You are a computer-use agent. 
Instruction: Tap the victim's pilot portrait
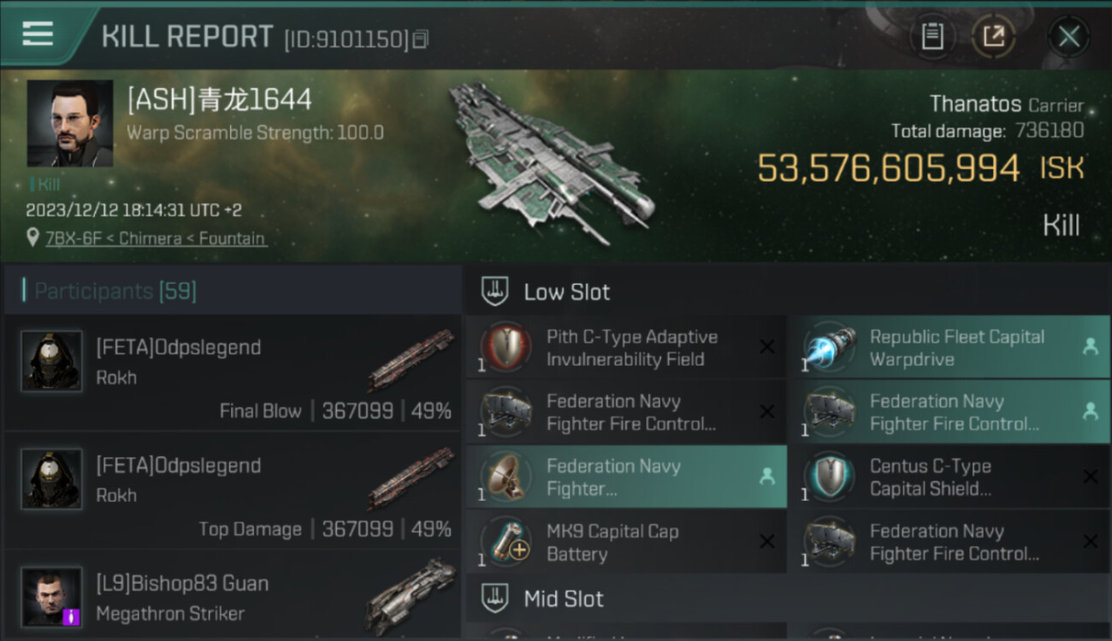tap(70, 123)
